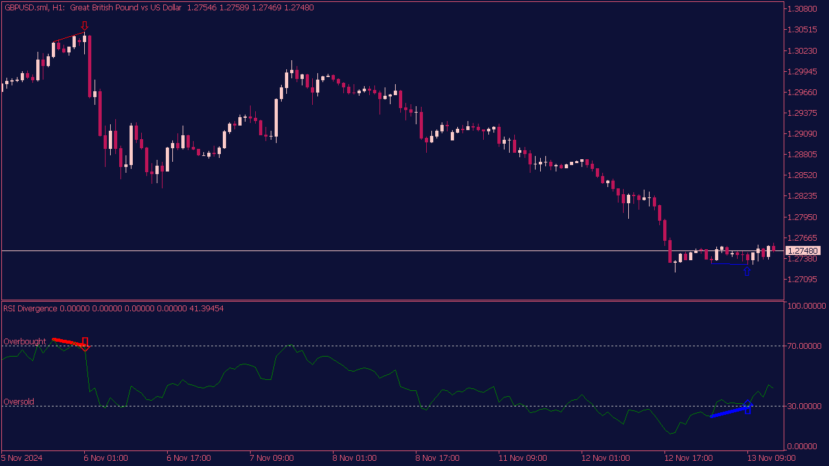Click the RSI Divergence indicator label
The height and width of the screenshot is (466, 829).
pos(30,308)
